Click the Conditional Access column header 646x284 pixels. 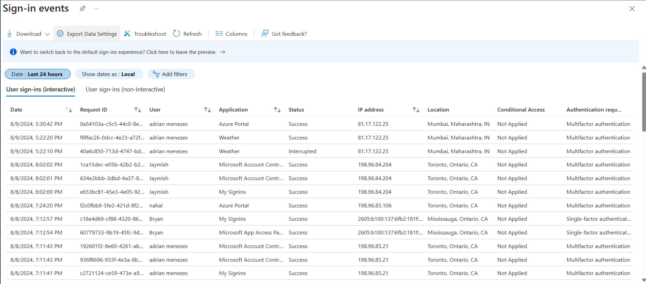click(x=521, y=110)
